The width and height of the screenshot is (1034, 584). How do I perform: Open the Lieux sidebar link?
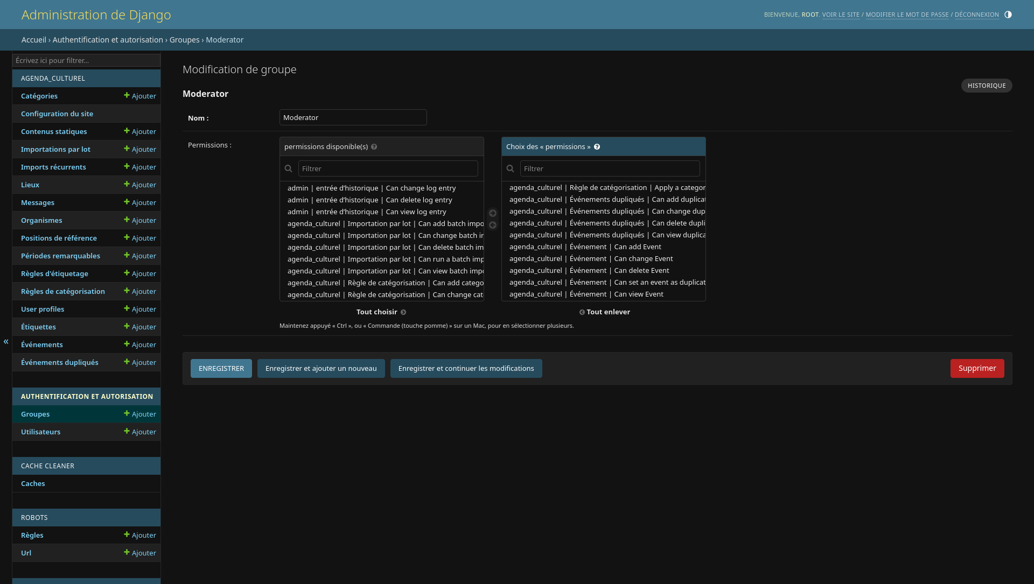30,185
